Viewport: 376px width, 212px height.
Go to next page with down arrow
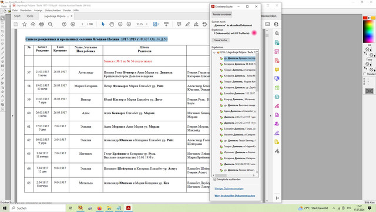tap(73, 24)
